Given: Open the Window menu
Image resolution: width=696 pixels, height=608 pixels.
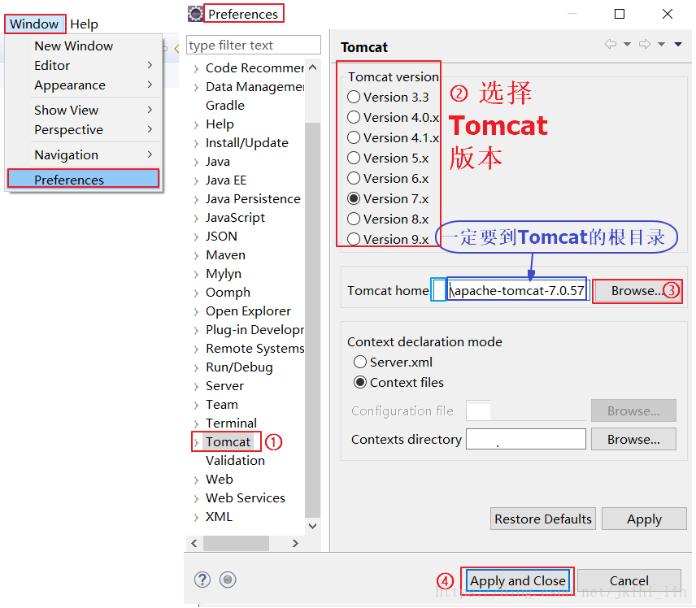Looking at the screenshot, I should coord(34,24).
